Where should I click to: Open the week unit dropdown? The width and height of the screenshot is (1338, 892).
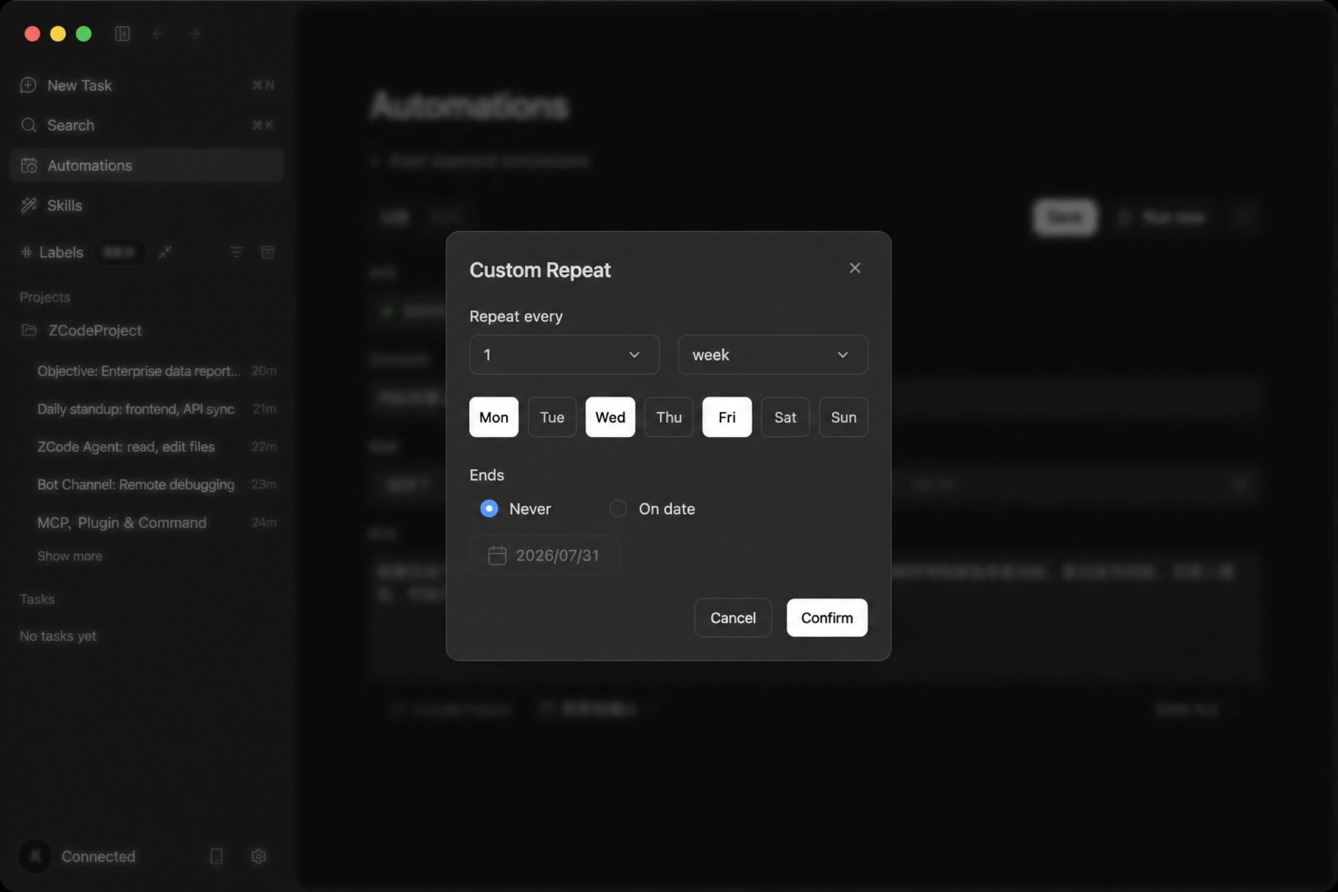[773, 355]
